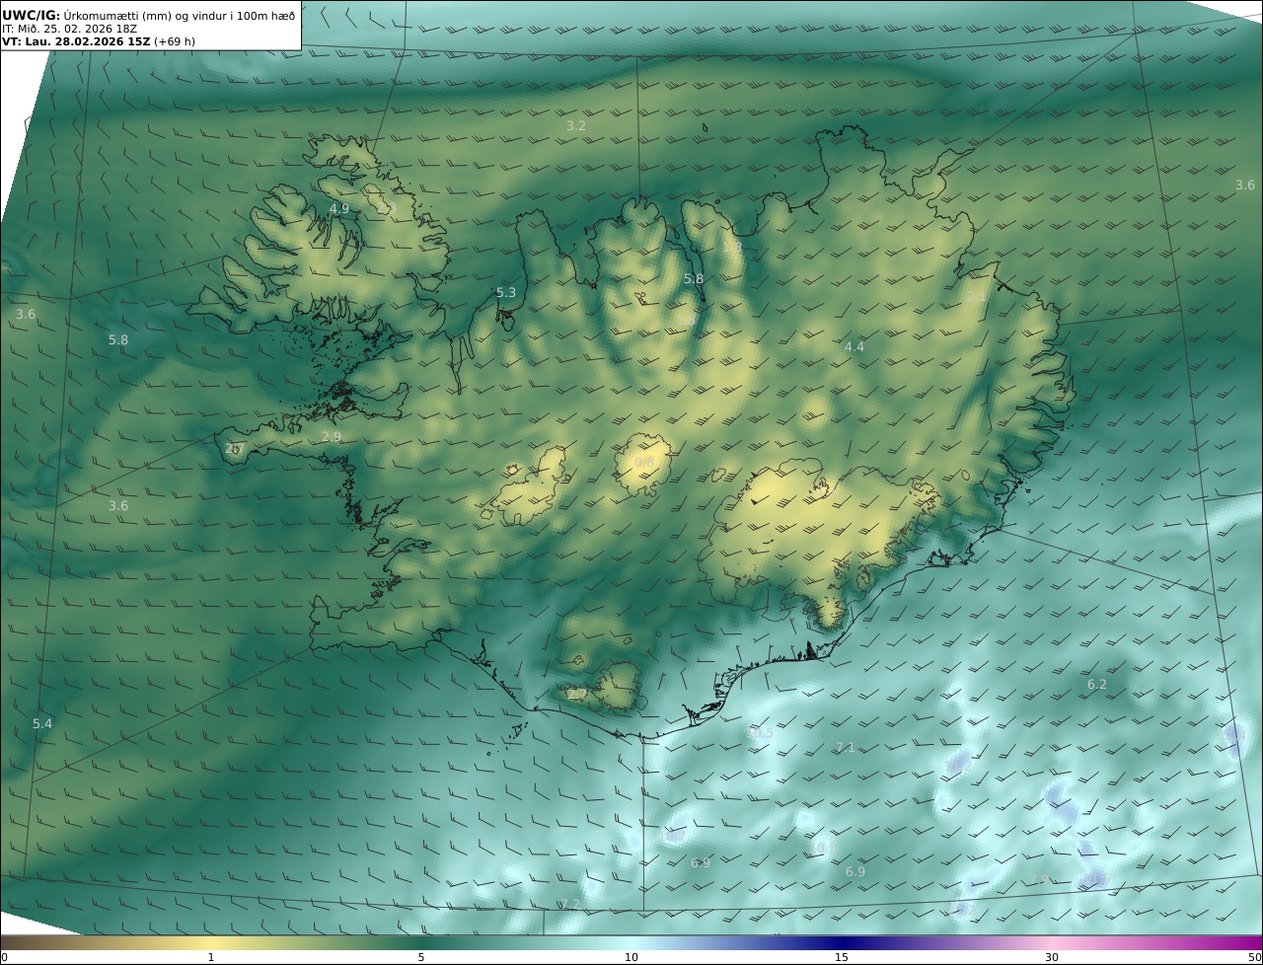Click the 7.1 value label south of Iceland

click(x=846, y=748)
